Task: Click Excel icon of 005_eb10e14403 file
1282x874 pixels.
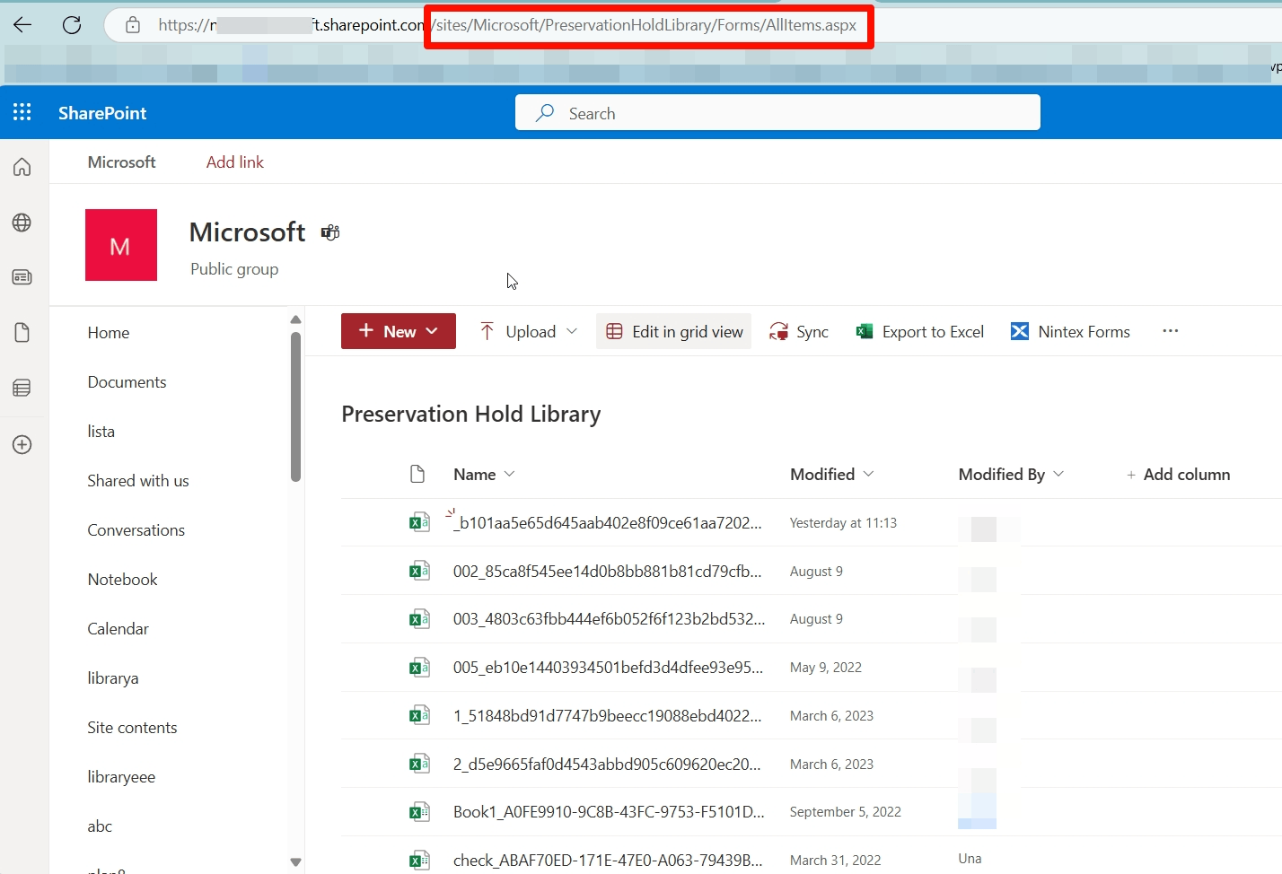Action: (x=419, y=668)
